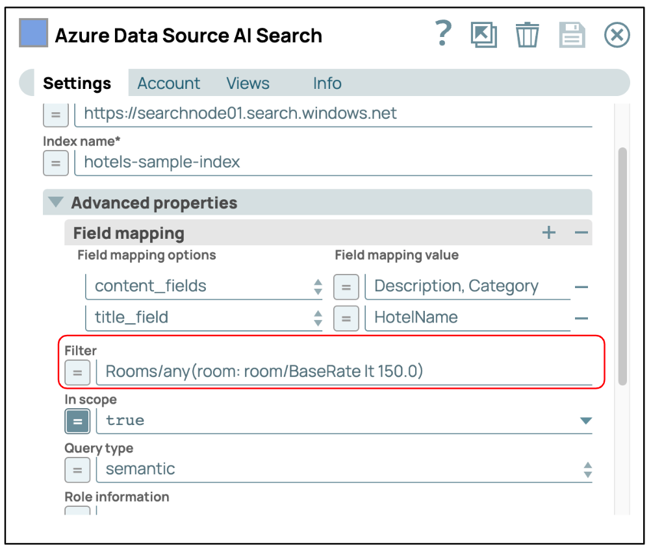The width and height of the screenshot is (651, 549).
Task: Disable the expression toggle for In scope
Action: click(x=77, y=421)
